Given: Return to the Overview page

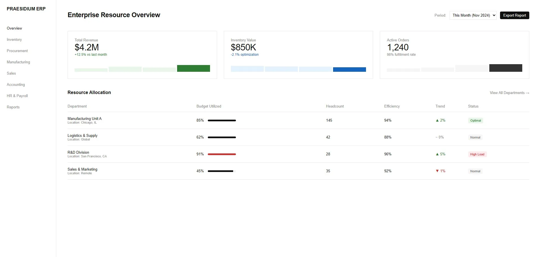Looking at the screenshot, I should (x=14, y=28).
